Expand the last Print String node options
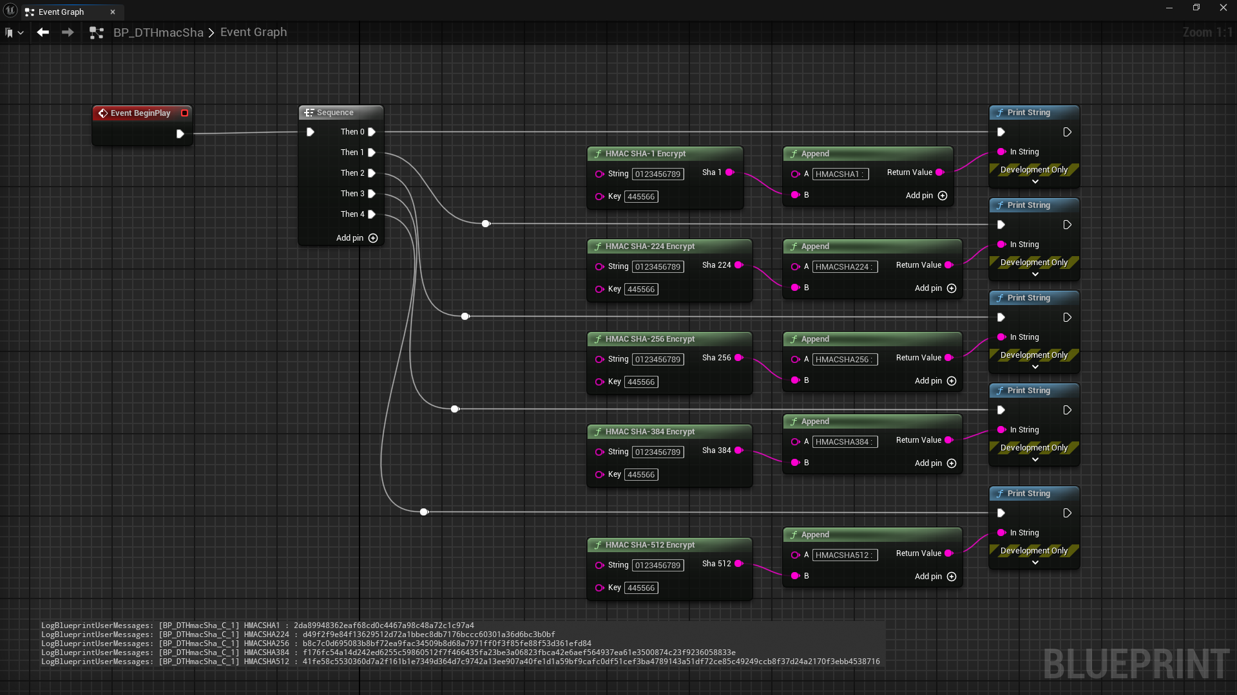Viewport: 1237px width, 695px height. (x=1035, y=562)
